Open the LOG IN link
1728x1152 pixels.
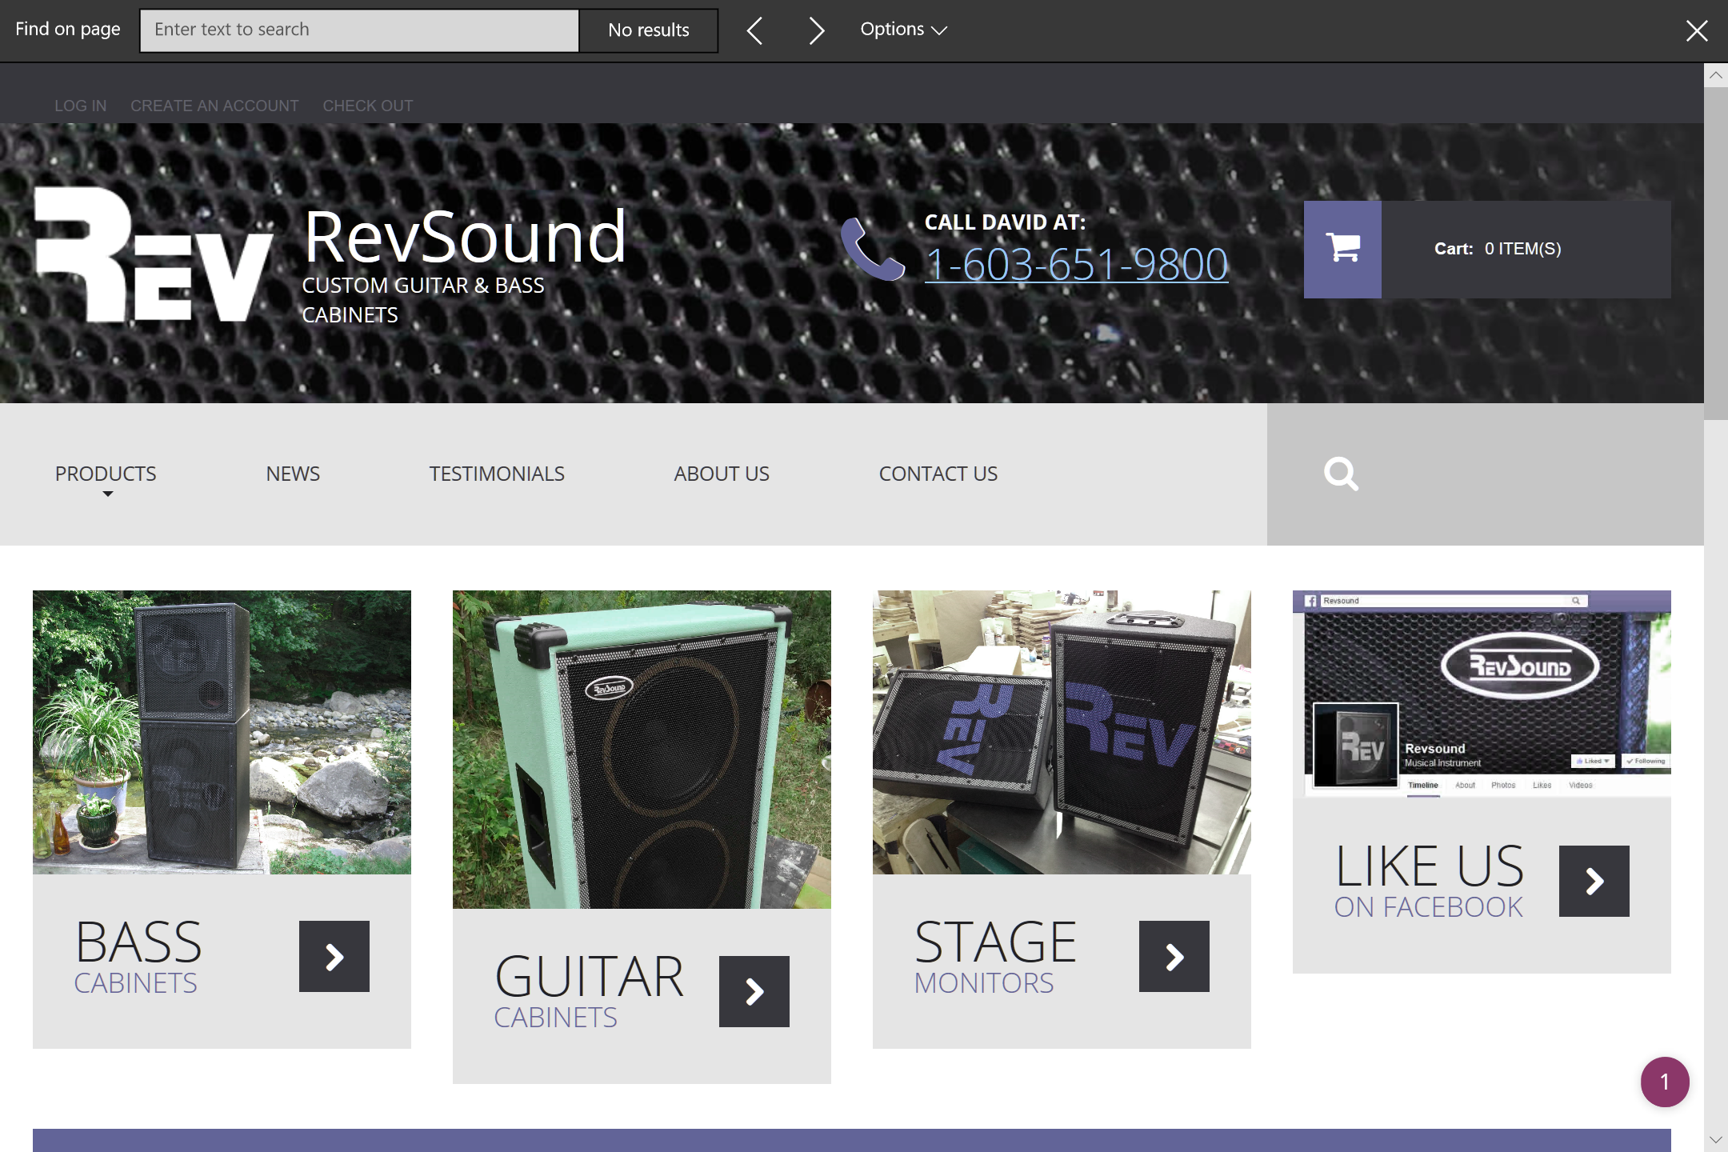(80, 106)
